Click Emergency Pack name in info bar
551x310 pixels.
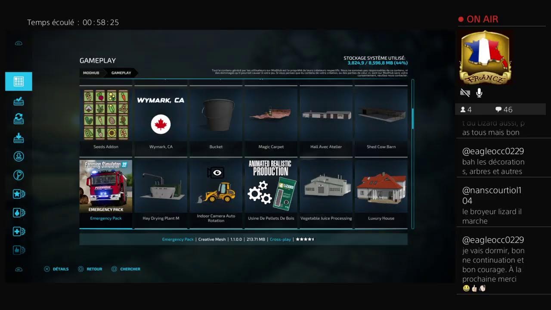178,239
